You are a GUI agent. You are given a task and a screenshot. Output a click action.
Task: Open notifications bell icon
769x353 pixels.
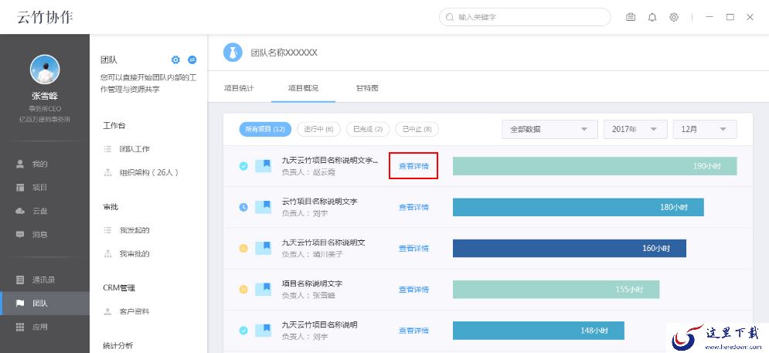[652, 17]
